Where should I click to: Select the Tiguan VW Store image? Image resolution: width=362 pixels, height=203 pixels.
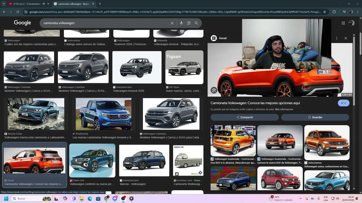184,67
